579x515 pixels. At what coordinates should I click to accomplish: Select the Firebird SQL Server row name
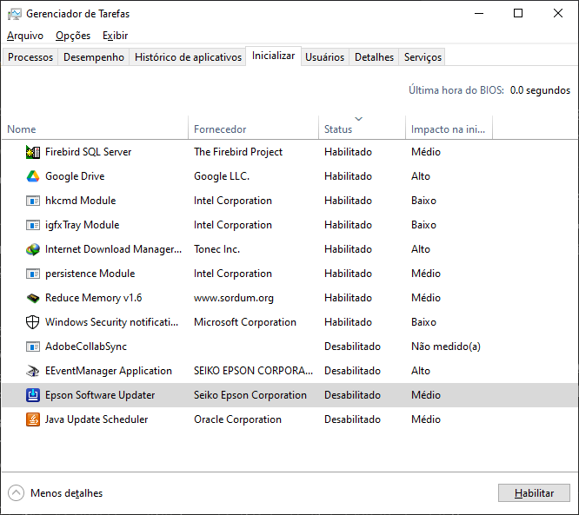coord(88,152)
